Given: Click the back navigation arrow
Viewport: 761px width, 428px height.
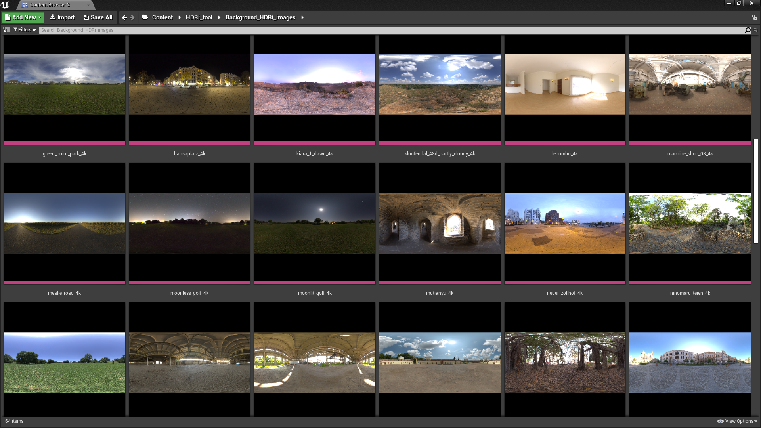Looking at the screenshot, I should [x=124, y=17].
